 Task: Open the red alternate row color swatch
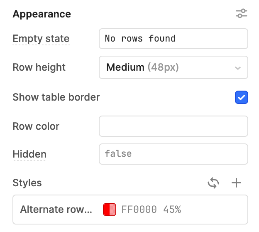click(x=109, y=210)
